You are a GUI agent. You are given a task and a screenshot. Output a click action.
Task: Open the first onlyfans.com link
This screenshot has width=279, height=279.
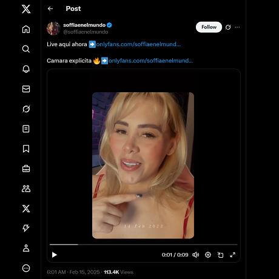pyautogui.click(x=138, y=44)
